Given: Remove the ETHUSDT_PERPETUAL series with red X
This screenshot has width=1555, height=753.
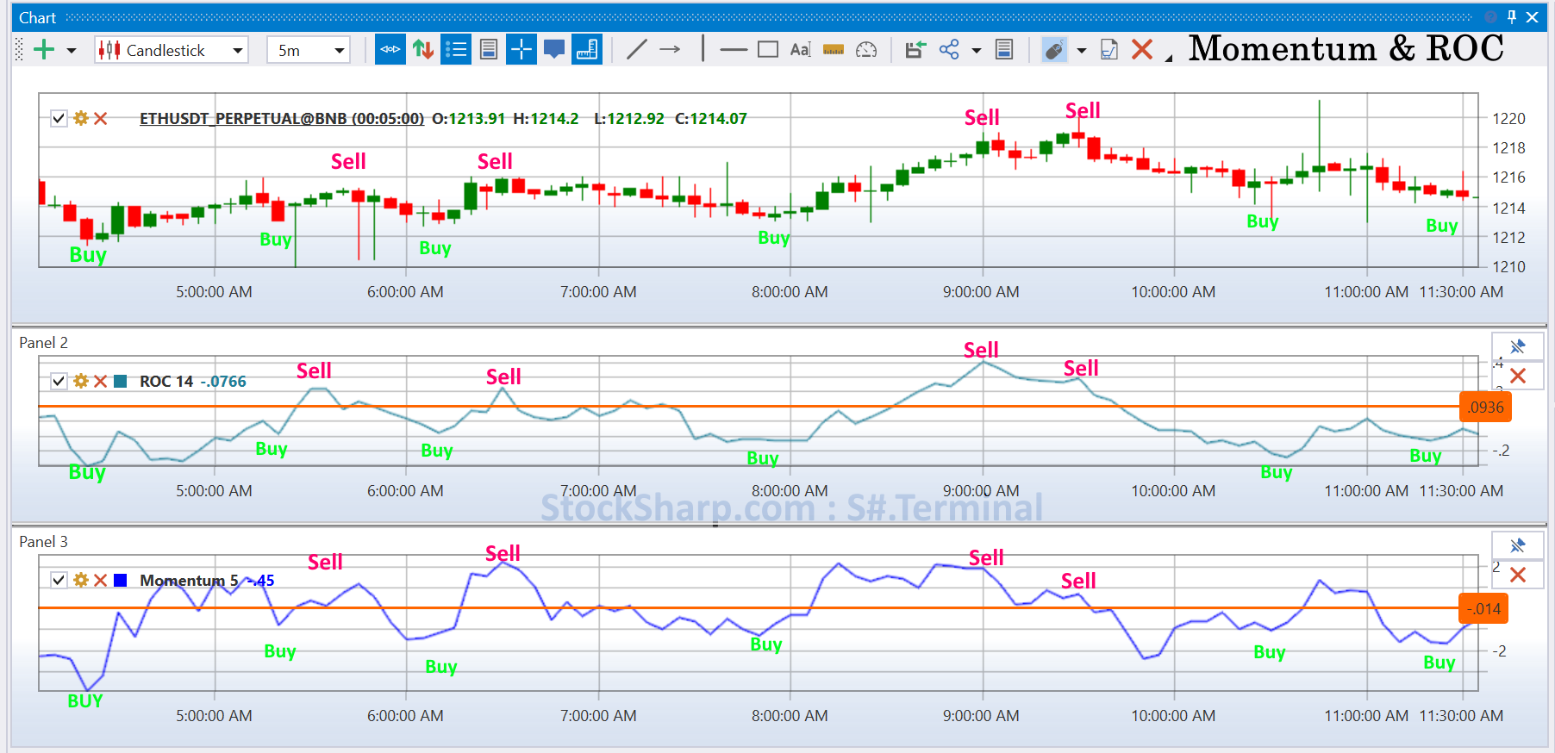Looking at the screenshot, I should click(101, 118).
